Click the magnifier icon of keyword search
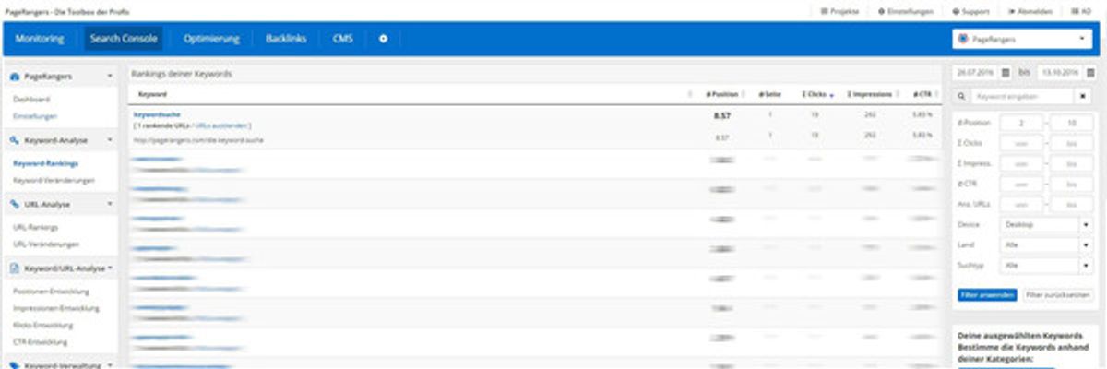Screen dimensions: 1107x369 (x=961, y=96)
